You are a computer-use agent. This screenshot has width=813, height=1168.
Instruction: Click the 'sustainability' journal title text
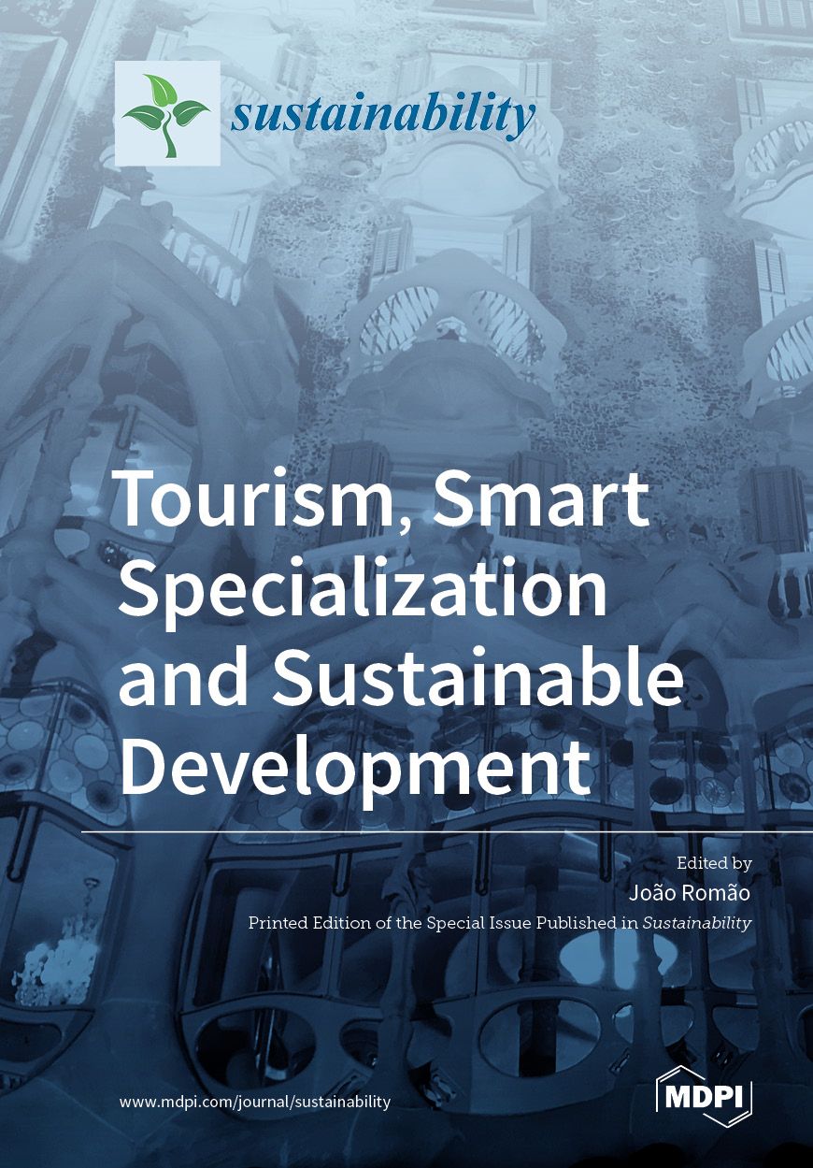384,115
